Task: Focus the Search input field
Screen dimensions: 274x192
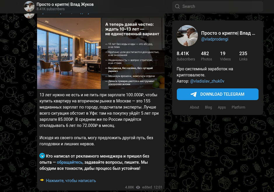Action: coord(218,6)
